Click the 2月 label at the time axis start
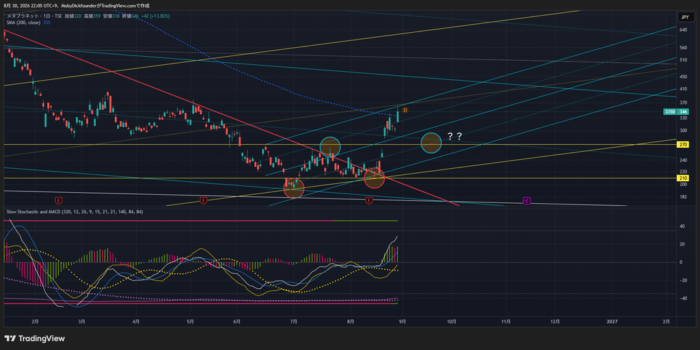Screen dimensions: 700x350 click(x=36, y=321)
